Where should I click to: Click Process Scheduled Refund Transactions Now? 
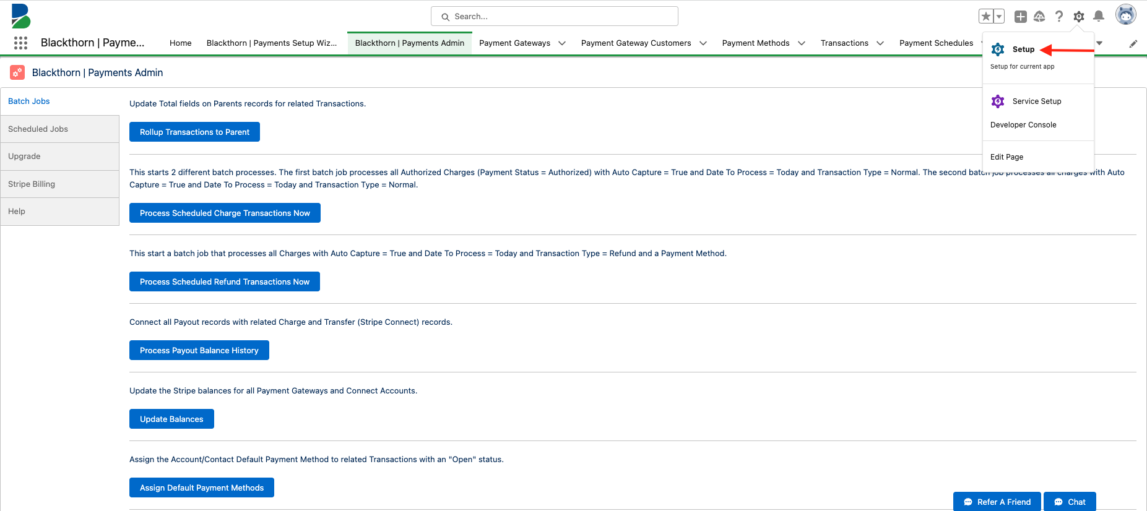click(225, 281)
